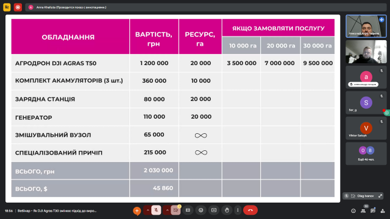
Task: Select the pink 'a' avatar participant tile
Action: pos(366,77)
